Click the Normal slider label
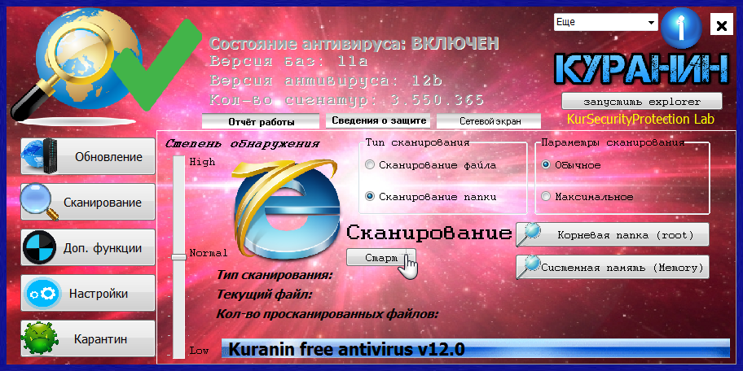 coord(209,253)
